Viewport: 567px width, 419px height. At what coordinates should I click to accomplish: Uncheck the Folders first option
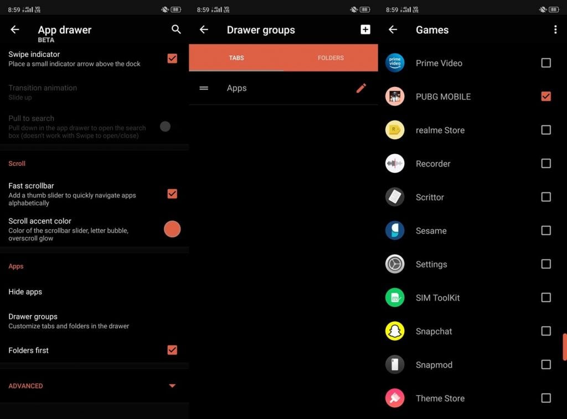172,350
